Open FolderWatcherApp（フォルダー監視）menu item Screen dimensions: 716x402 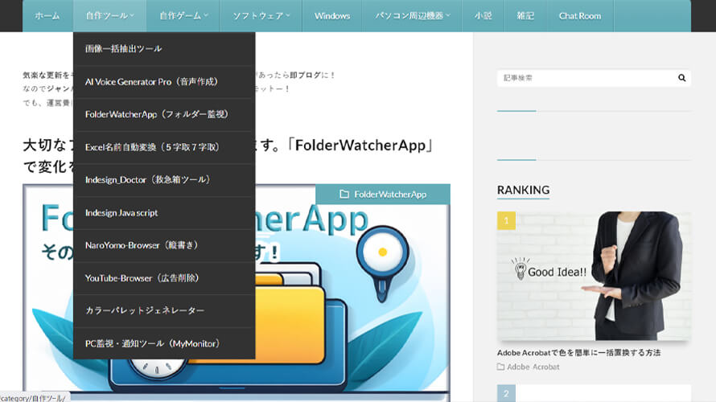(156, 115)
